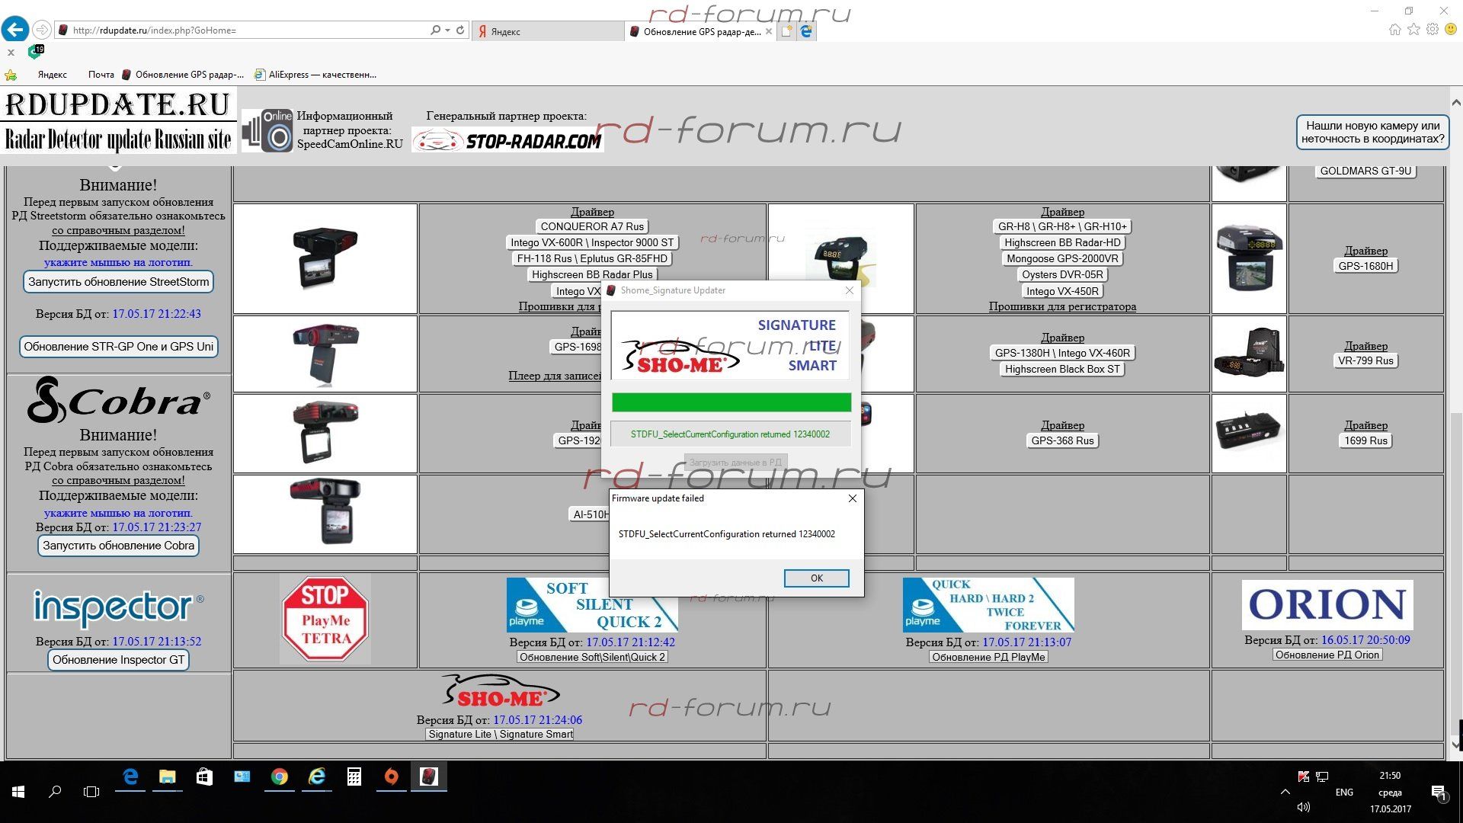Click the smiley feedback icon
Screen dimensions: 1463x823
click(x=1451, y=30)
